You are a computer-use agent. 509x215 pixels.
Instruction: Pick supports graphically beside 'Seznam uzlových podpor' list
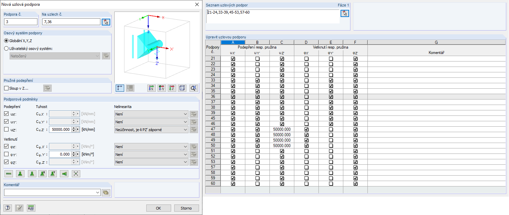(x=345, y=13)
